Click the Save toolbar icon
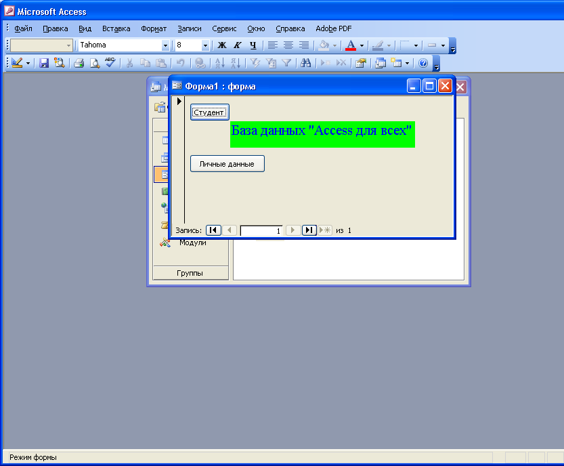Image resolution: width=564 pixels, height=466 pixels. point(44,63)
